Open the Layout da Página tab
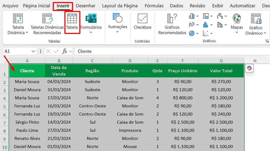 click(x=120, y=6)
